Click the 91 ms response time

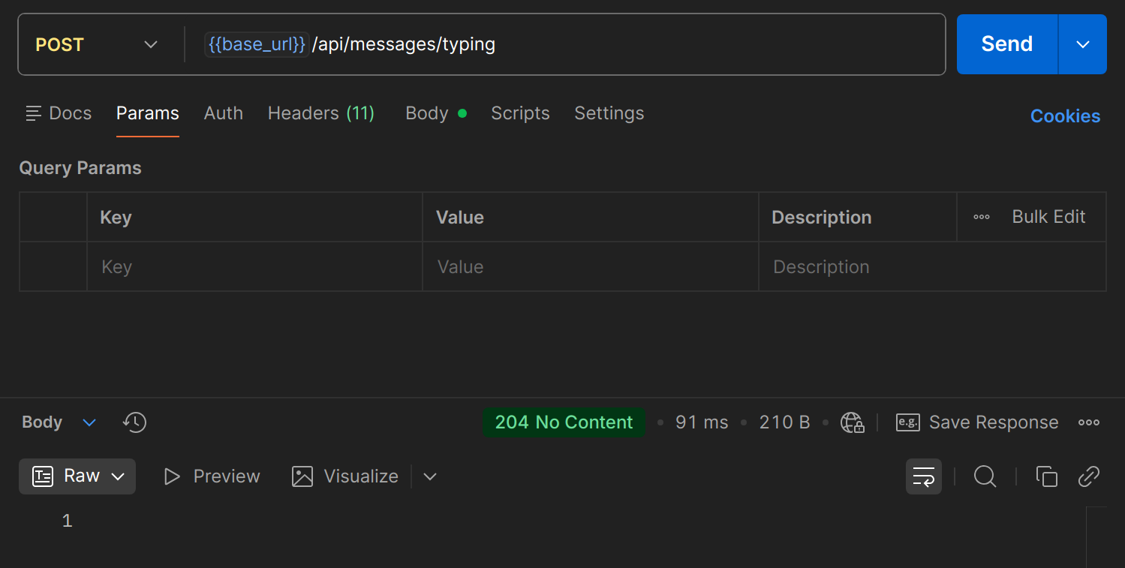[702, 422]
